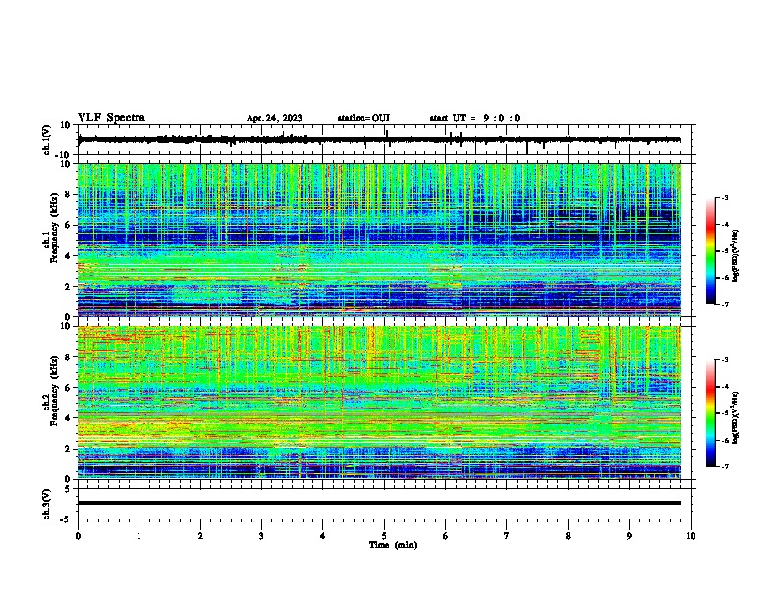Click the lower color bar log(PSD) label
778x601 pixels.
point(736,417)
